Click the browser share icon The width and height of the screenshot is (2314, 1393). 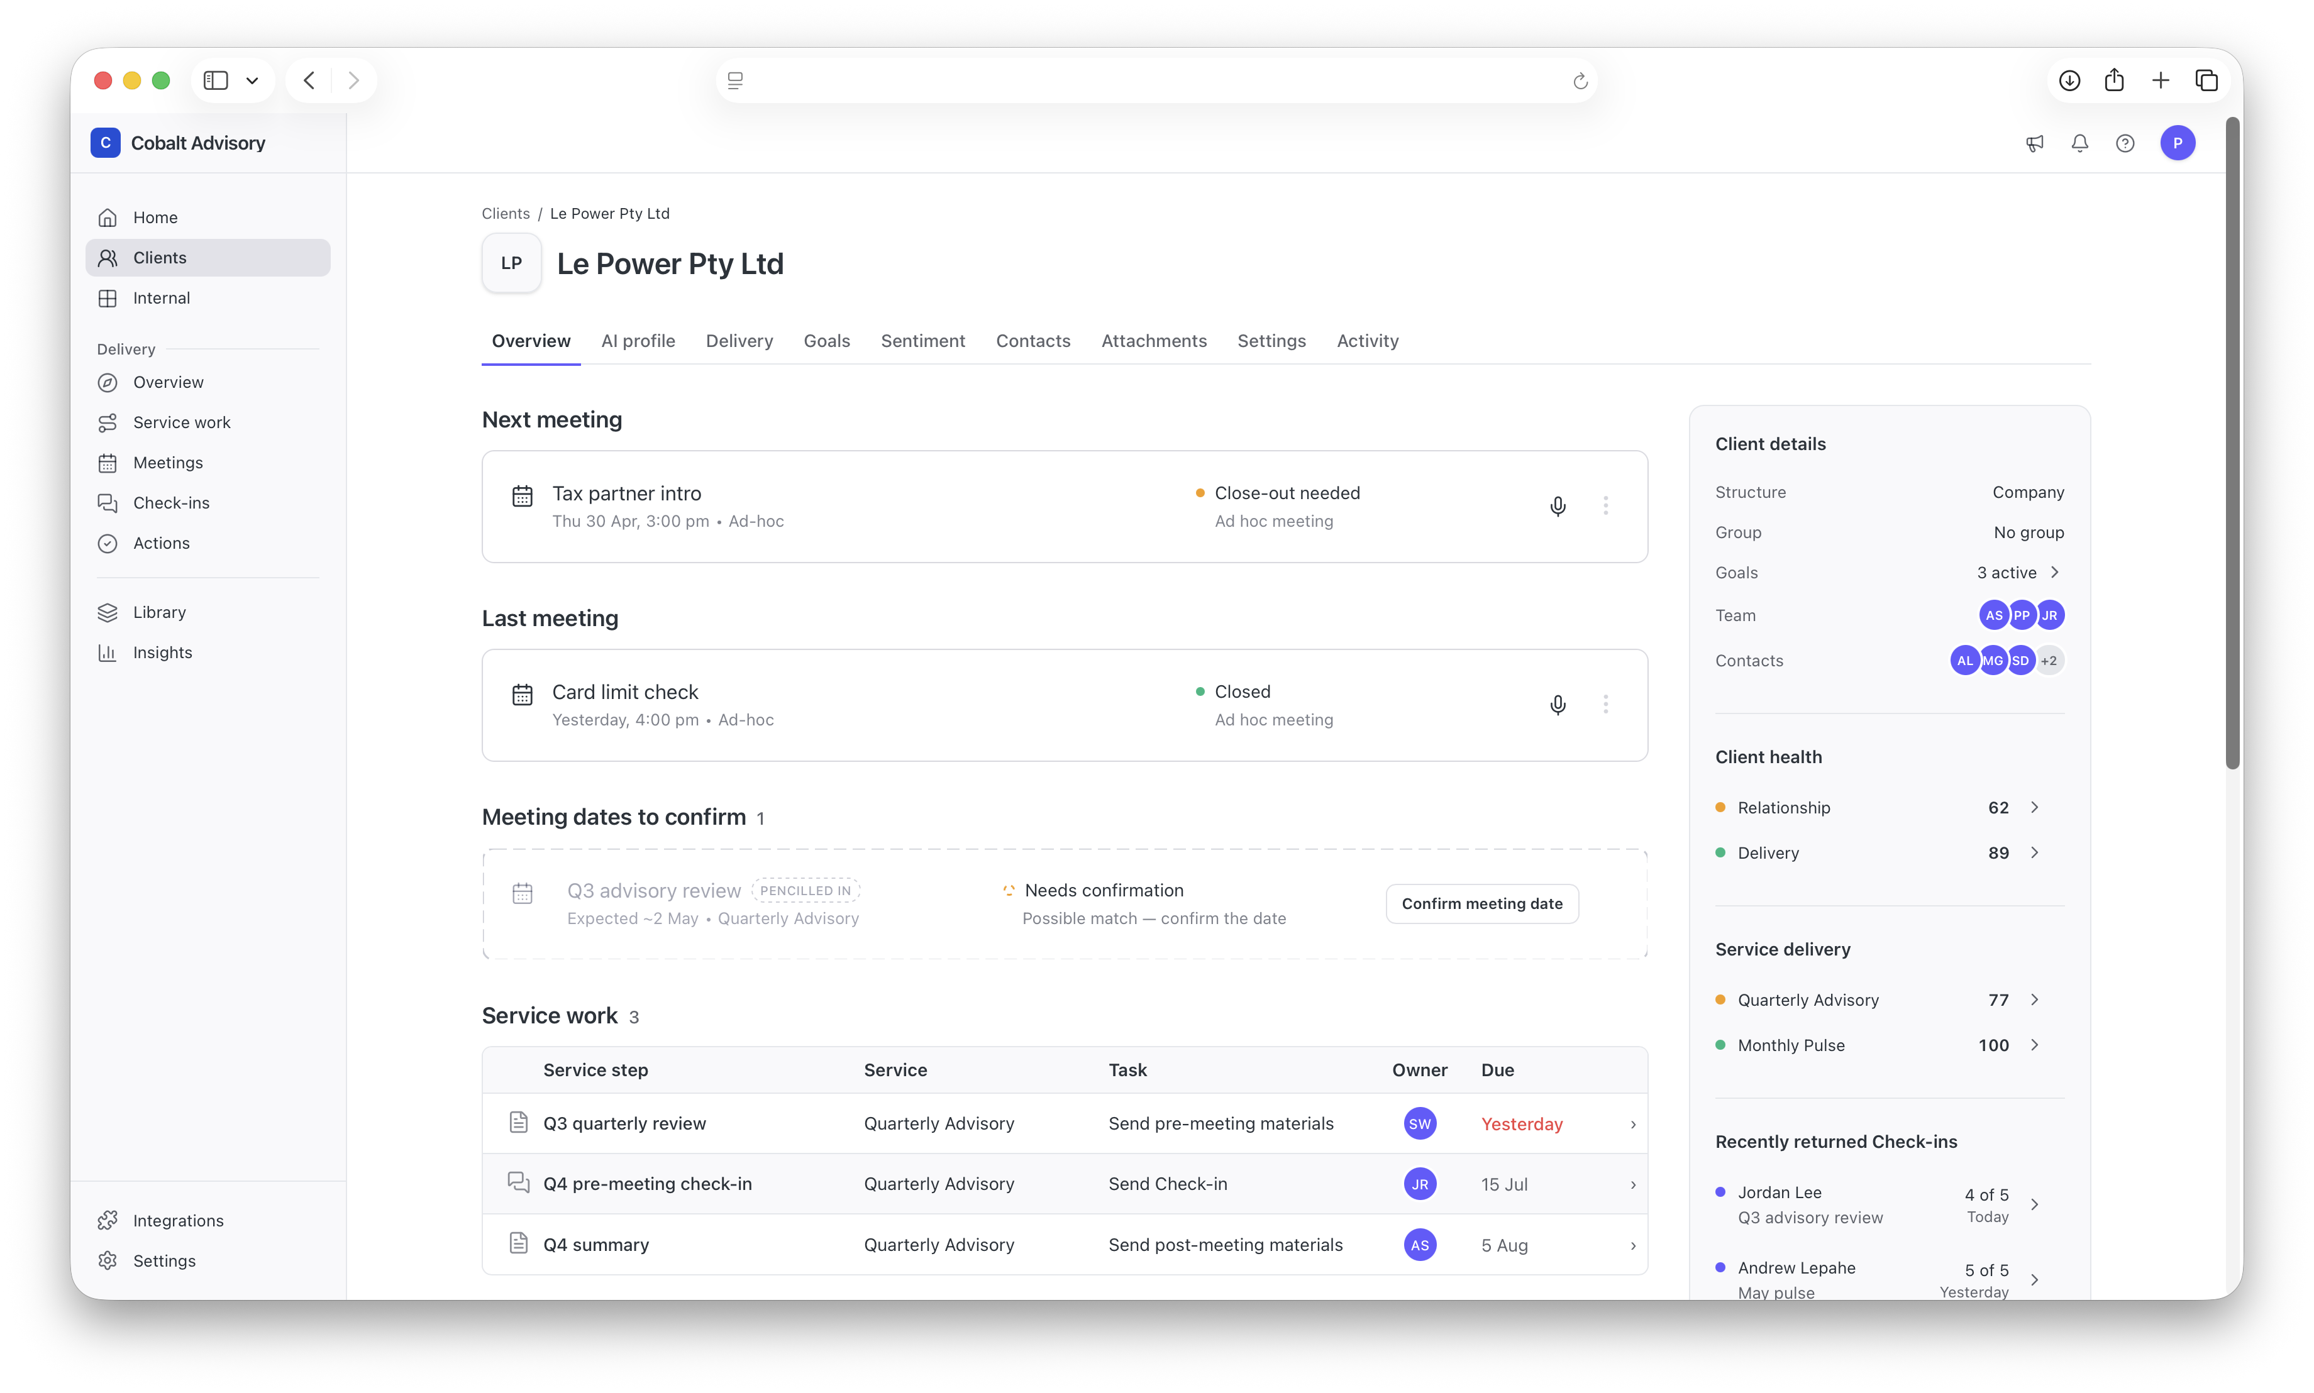(2114, 80)
